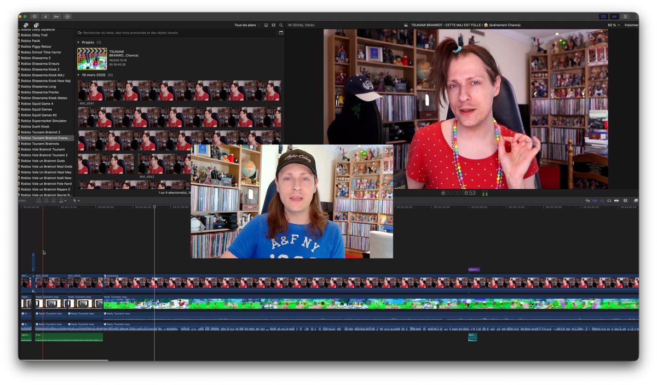Select 'Roblox Panik' event
Image resolution: width=657 pixels, height=385 pixels.
coord(30,41)
